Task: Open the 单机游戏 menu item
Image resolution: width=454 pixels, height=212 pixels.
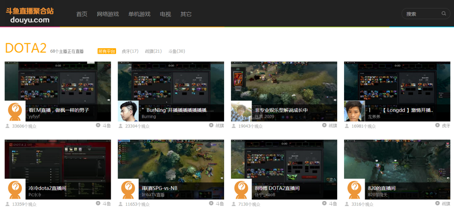Action: pos(139,14)
